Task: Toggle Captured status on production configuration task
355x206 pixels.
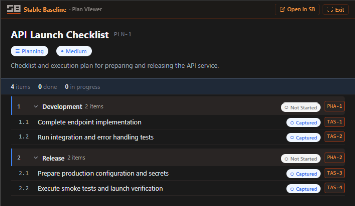Action: (x=303, y=174)
